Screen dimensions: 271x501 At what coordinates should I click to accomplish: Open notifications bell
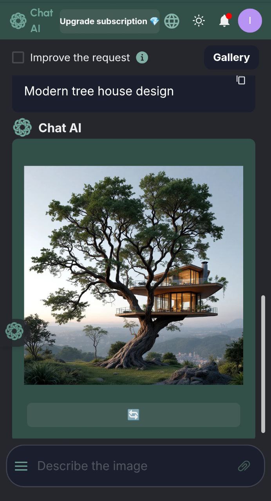point(224,20)
